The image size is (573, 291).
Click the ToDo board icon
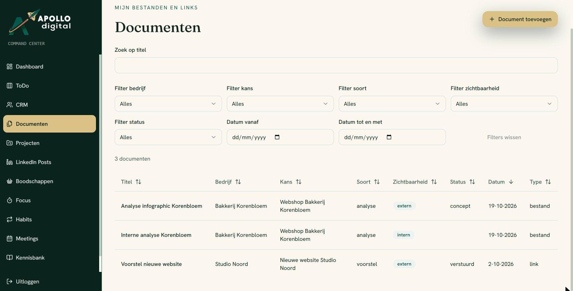(10, 86)
